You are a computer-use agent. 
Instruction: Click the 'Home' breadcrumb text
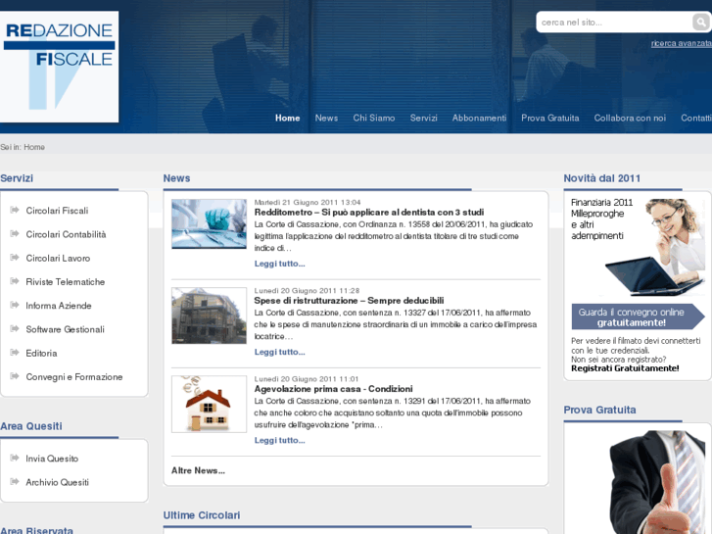pyautogui.click(x=34, y=147)
